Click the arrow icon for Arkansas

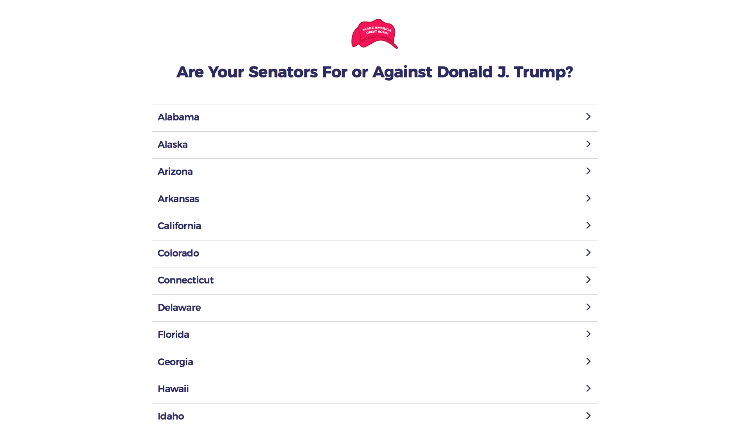coord(588,198)
